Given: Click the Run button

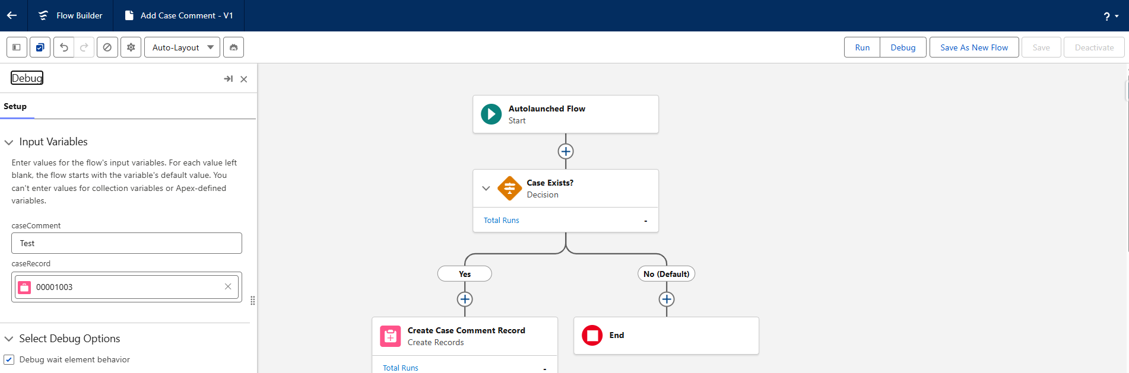Looking at the screenshot, I should [x=862, y=47].
